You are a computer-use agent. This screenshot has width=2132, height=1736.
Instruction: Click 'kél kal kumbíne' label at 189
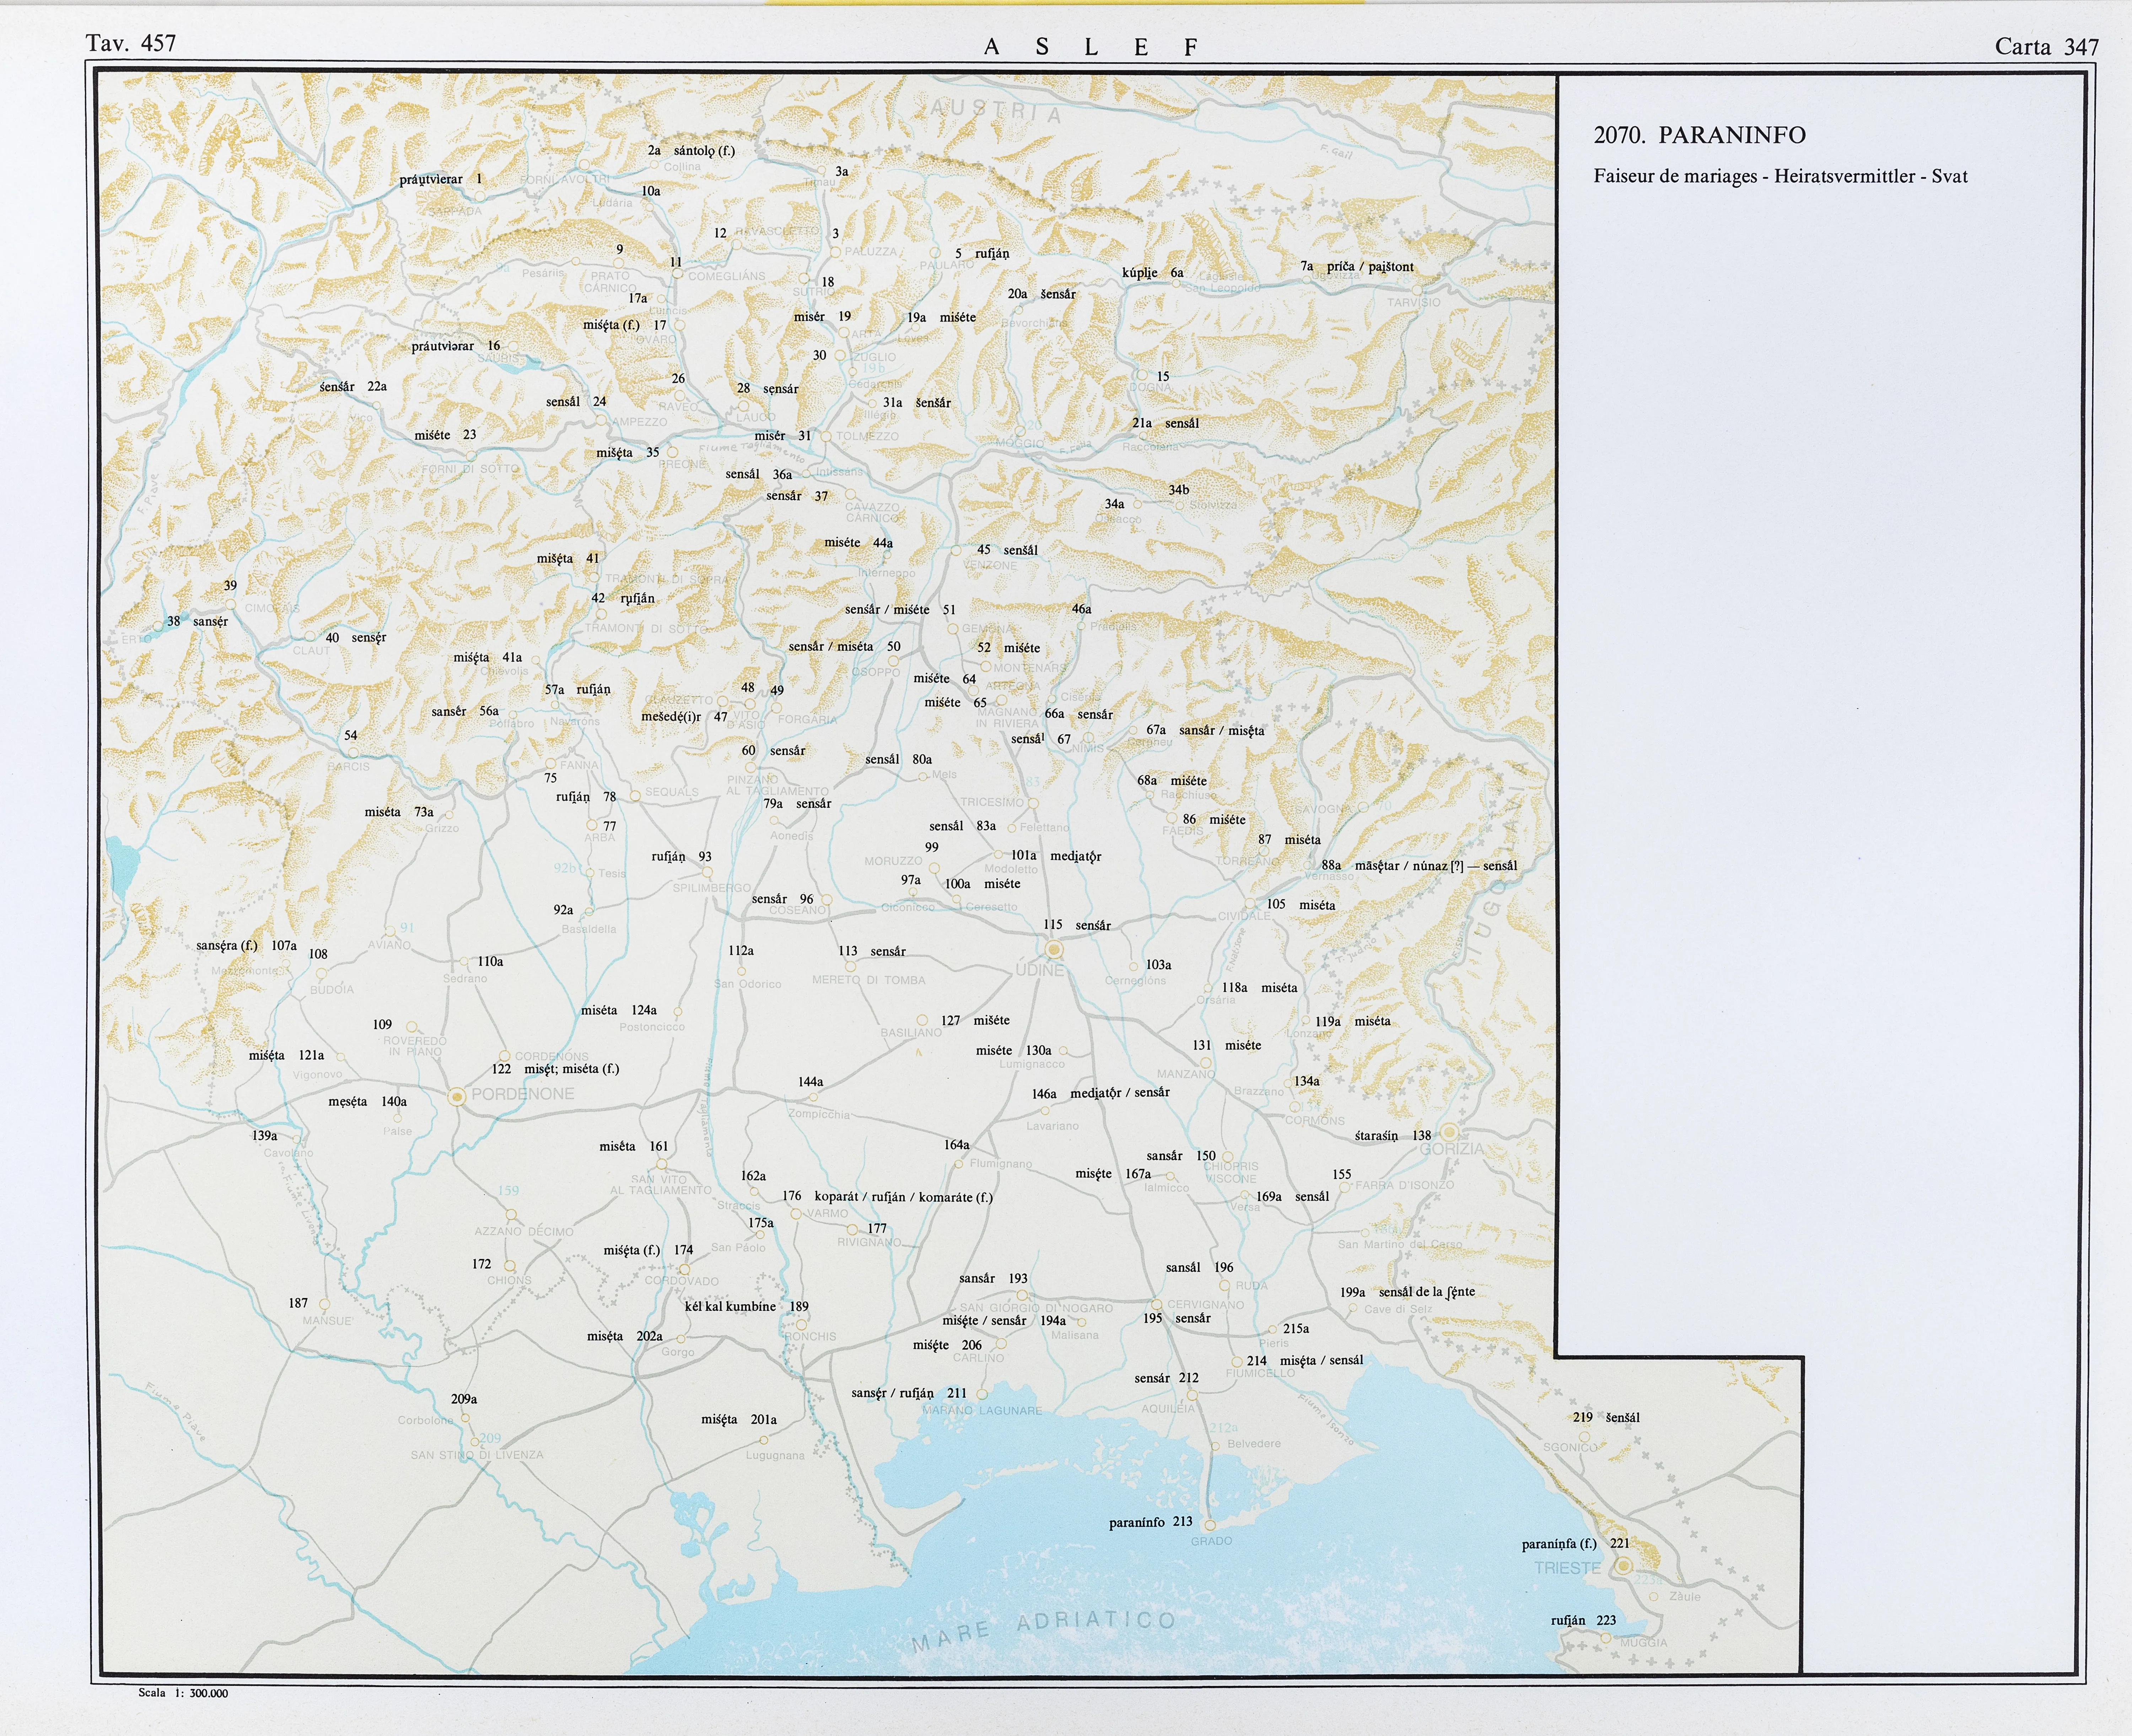[730, 1306]
